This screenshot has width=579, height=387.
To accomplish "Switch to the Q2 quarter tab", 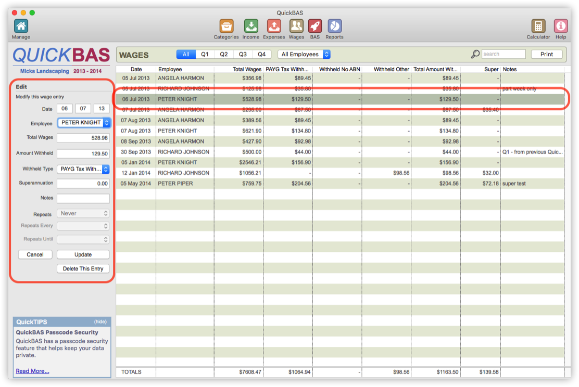I will tap(223, 54).
